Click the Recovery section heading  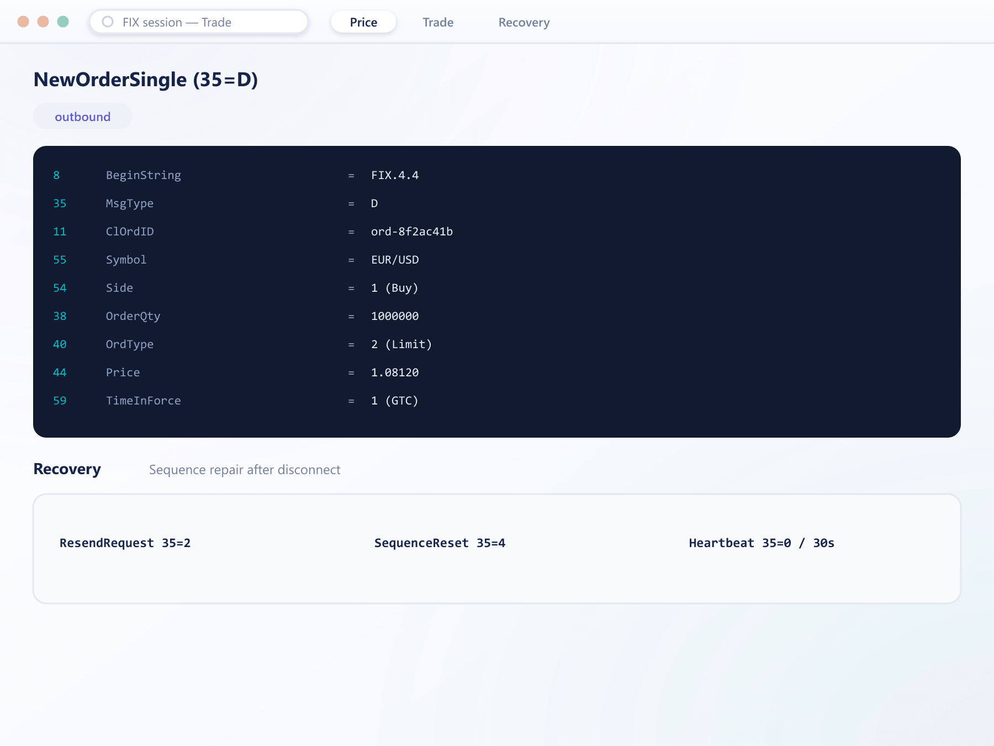(67, 469)
